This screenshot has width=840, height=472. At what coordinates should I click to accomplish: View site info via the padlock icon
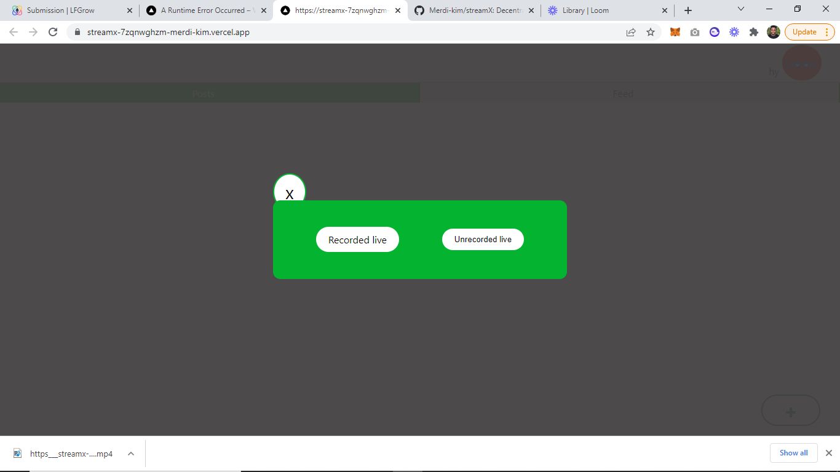coord(77,32)
